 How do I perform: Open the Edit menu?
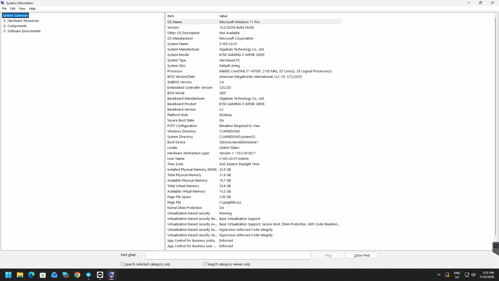[13, 9]
